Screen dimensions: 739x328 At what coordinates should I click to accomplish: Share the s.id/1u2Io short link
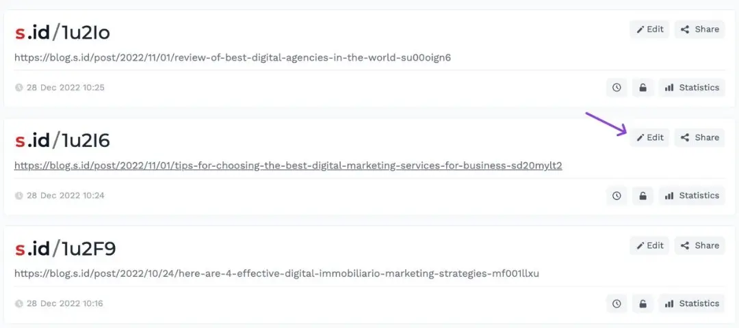(x=699, y=29)
